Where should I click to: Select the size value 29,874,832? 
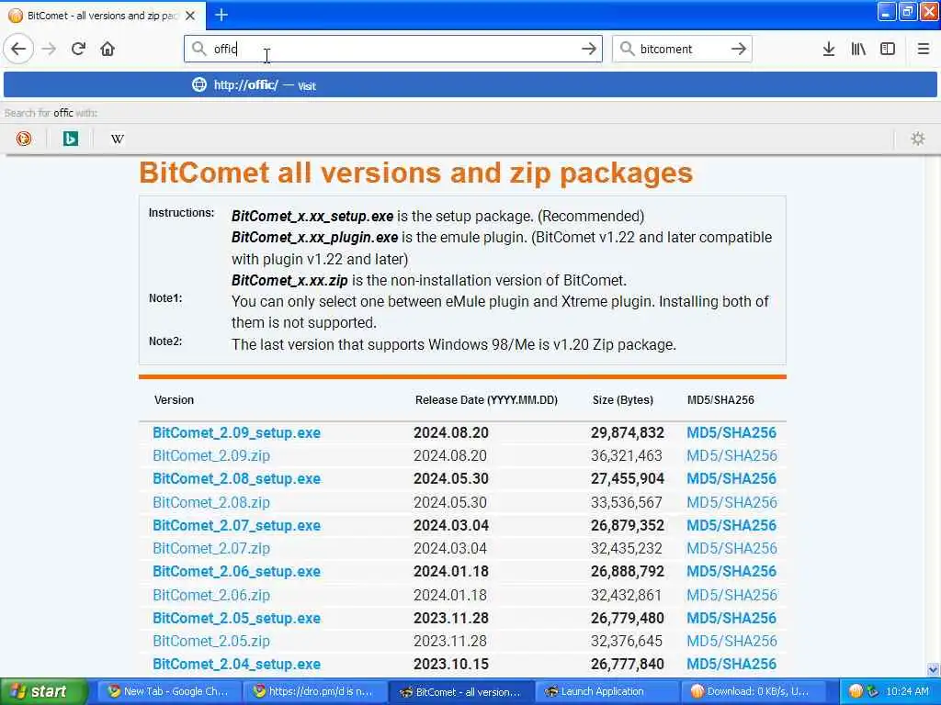click(x=627, y=433)
